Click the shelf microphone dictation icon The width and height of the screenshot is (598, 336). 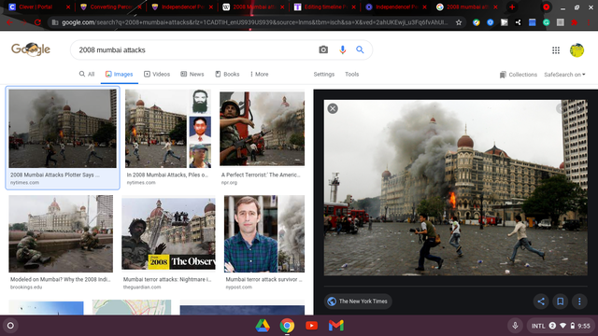point(515,326)
